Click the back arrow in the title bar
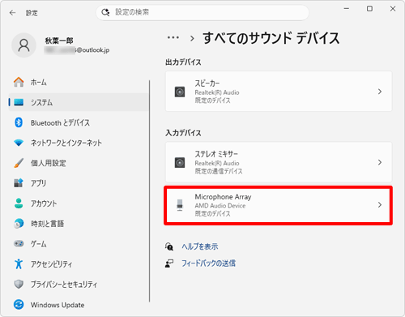The width and height of the screenshot is (405, 317). 12,13
